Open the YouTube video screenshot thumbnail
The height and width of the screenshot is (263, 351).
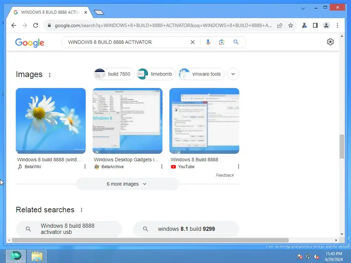pyautogui.click(x=204, y=121)
